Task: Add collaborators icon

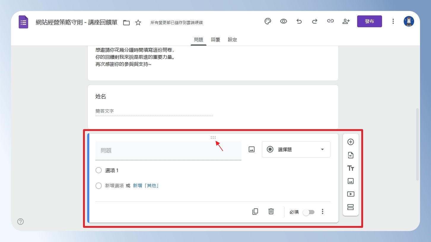Action: click(x=346, y=21)
